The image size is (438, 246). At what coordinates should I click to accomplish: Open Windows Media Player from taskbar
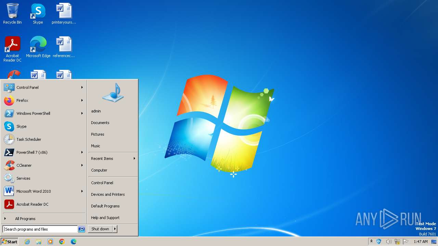pos(50,242)
